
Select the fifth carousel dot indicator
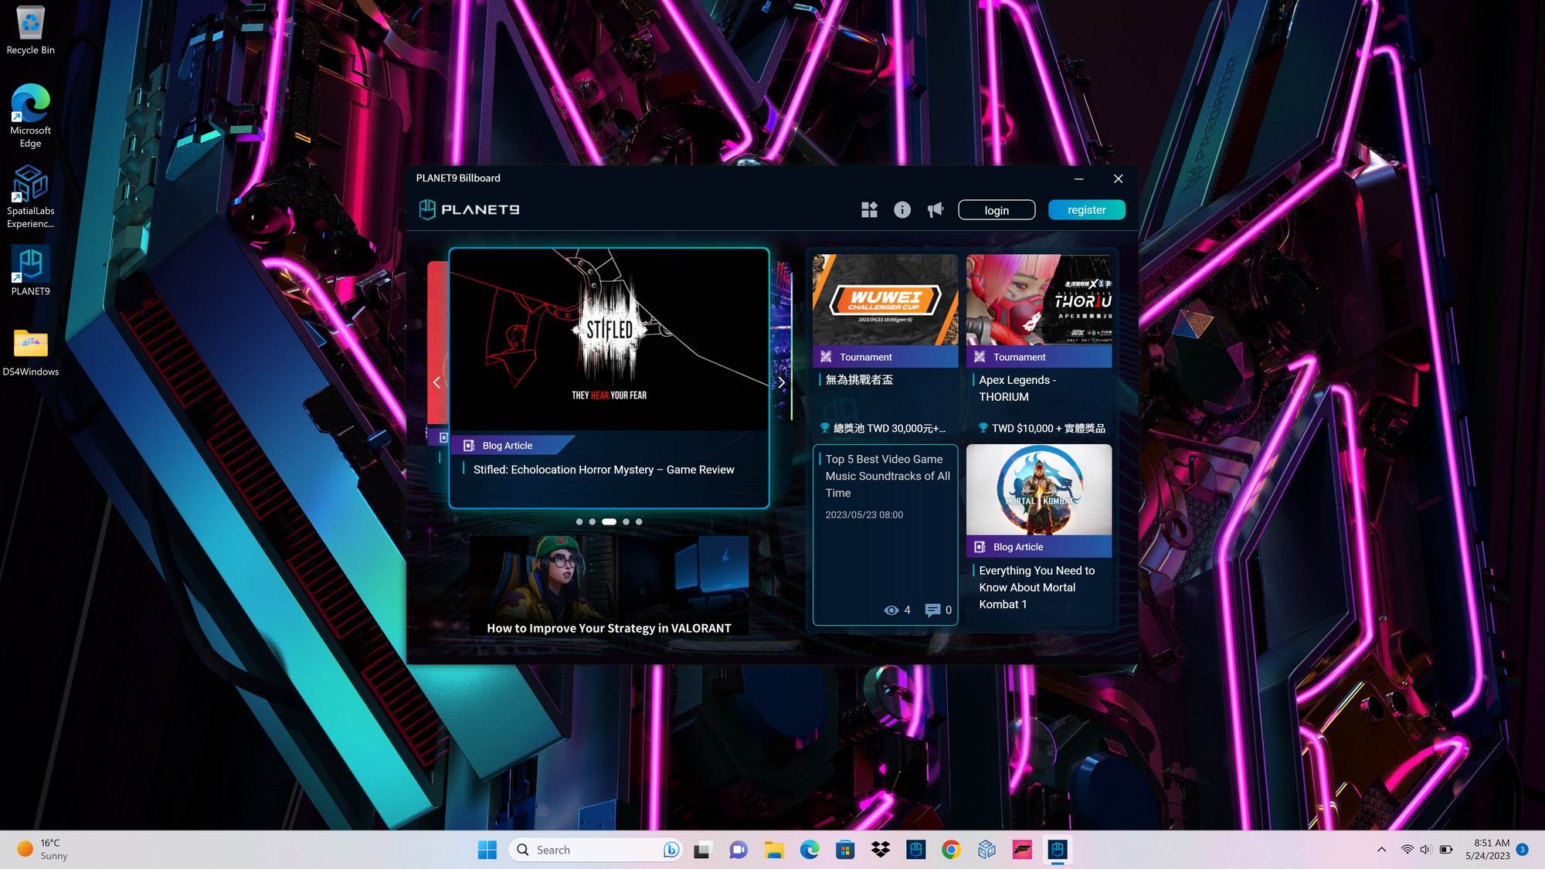[639, 522]
